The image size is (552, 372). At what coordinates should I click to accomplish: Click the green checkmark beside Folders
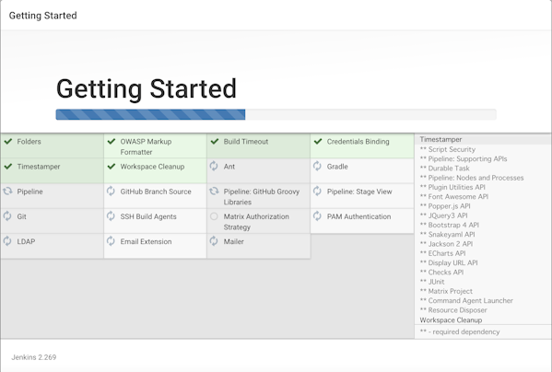tap(8, 142)
